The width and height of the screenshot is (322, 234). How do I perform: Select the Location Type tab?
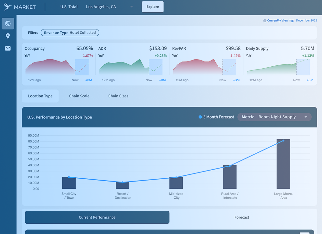coord(40,96)
